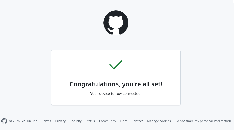Check the GitHub Status link
Screen dimensions: 234x130
[x=90, y=121]
